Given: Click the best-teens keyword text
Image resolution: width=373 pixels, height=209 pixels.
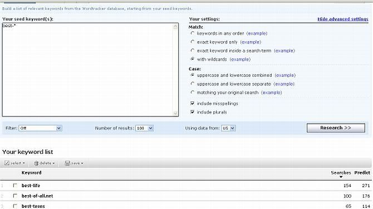Looking at the screenshot, I should pyautogui.click(x=33, y=206).
